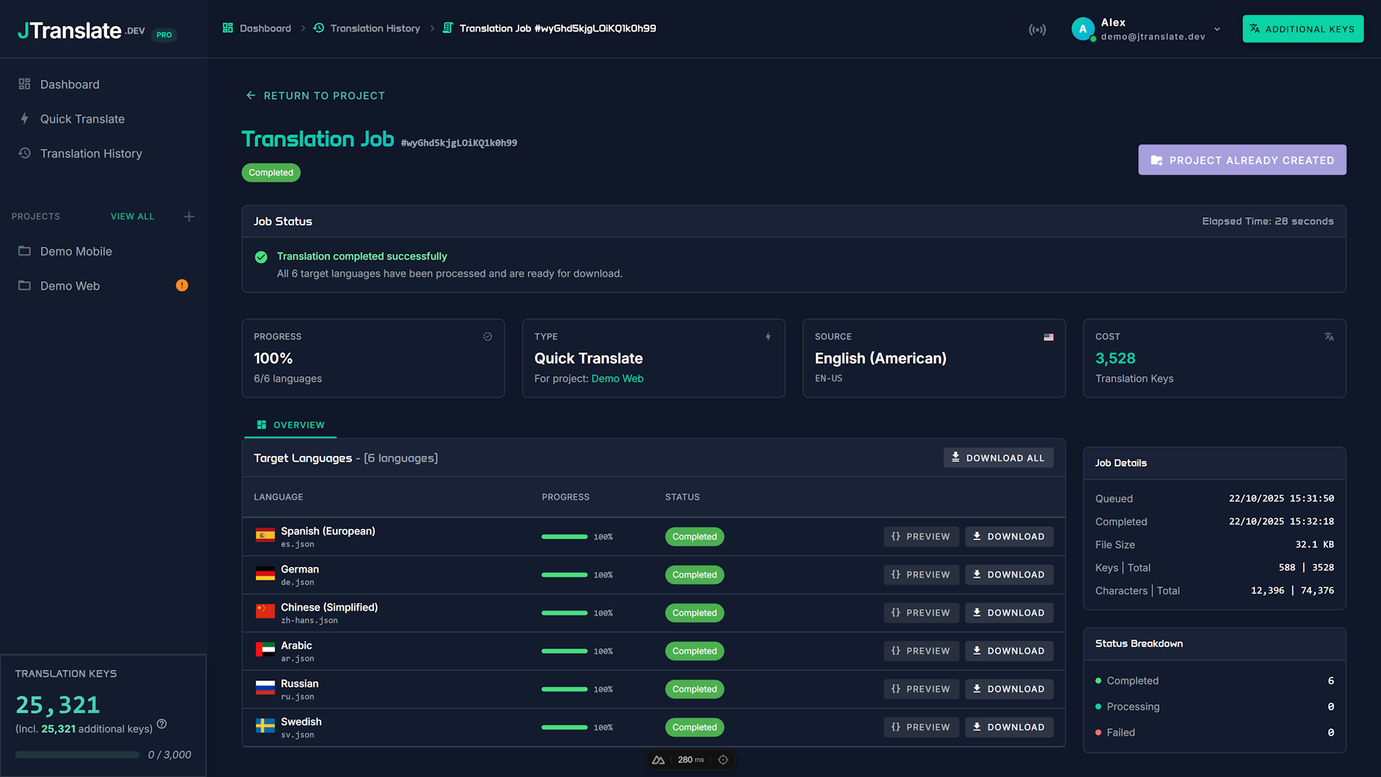The image size is (1381, 777).
Task: Click the live connection signal icon in header
Action: click(x=1038, y=29)
